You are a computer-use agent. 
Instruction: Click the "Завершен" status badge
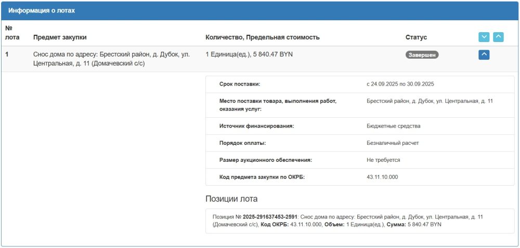pos(422,54)
